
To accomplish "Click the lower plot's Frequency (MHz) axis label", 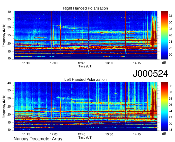I will tap(4, 106).
